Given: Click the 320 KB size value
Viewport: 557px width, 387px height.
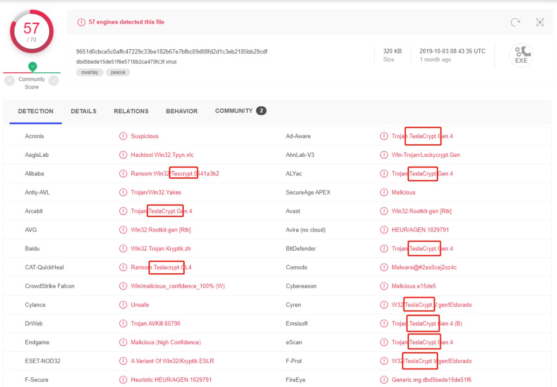Looking at the screenshot, I should [393, 51].
